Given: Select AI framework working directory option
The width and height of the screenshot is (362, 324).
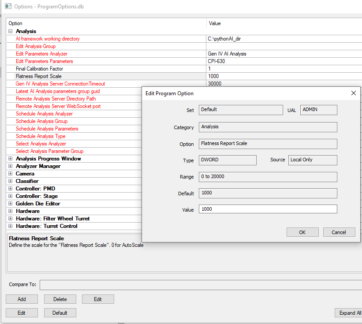Looking at the screenshot, I should coord(48,39).
